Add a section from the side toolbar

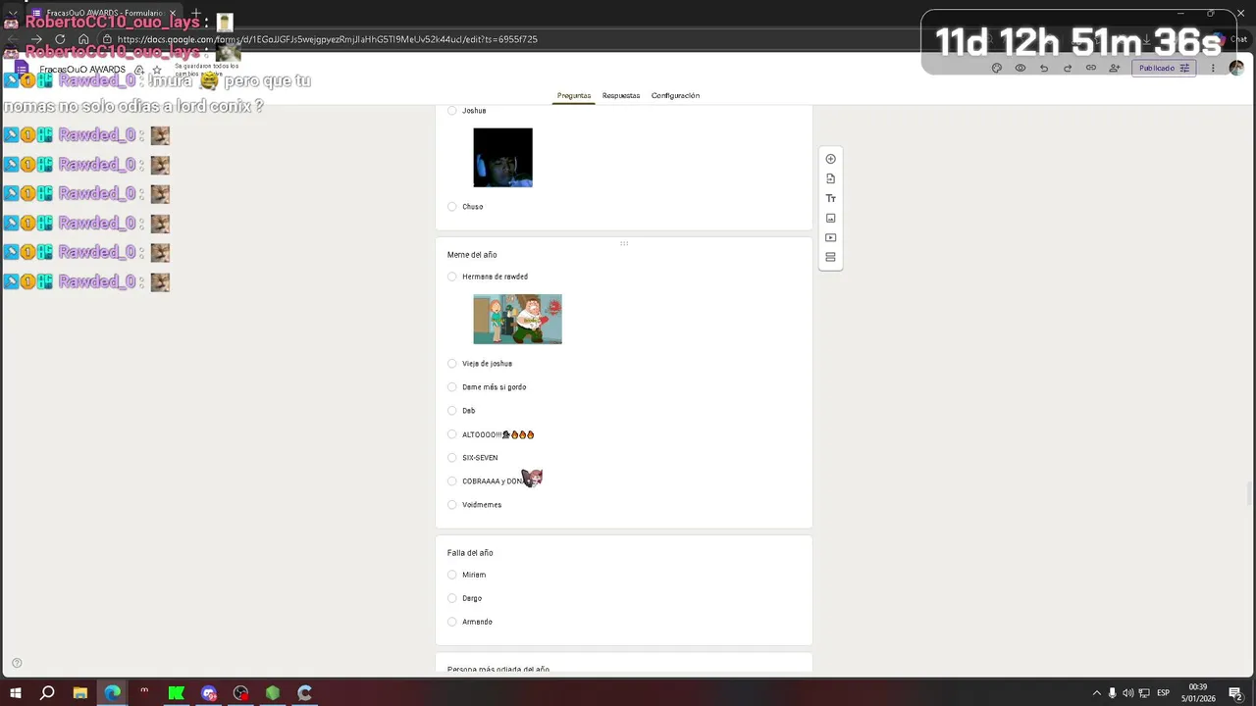click(831, 257)
